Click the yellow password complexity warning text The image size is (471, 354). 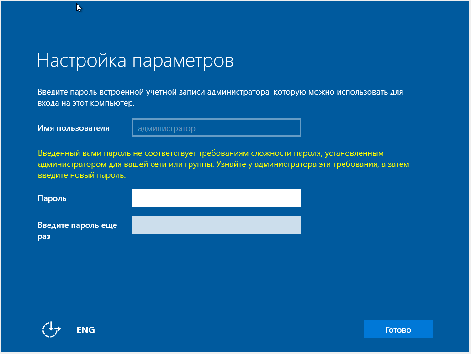(x=223, y=164)
